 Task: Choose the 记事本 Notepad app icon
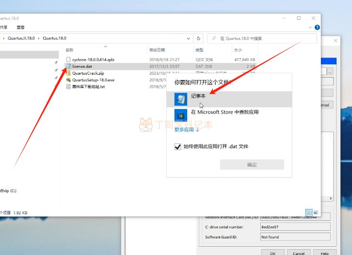[x=181, y=99]
